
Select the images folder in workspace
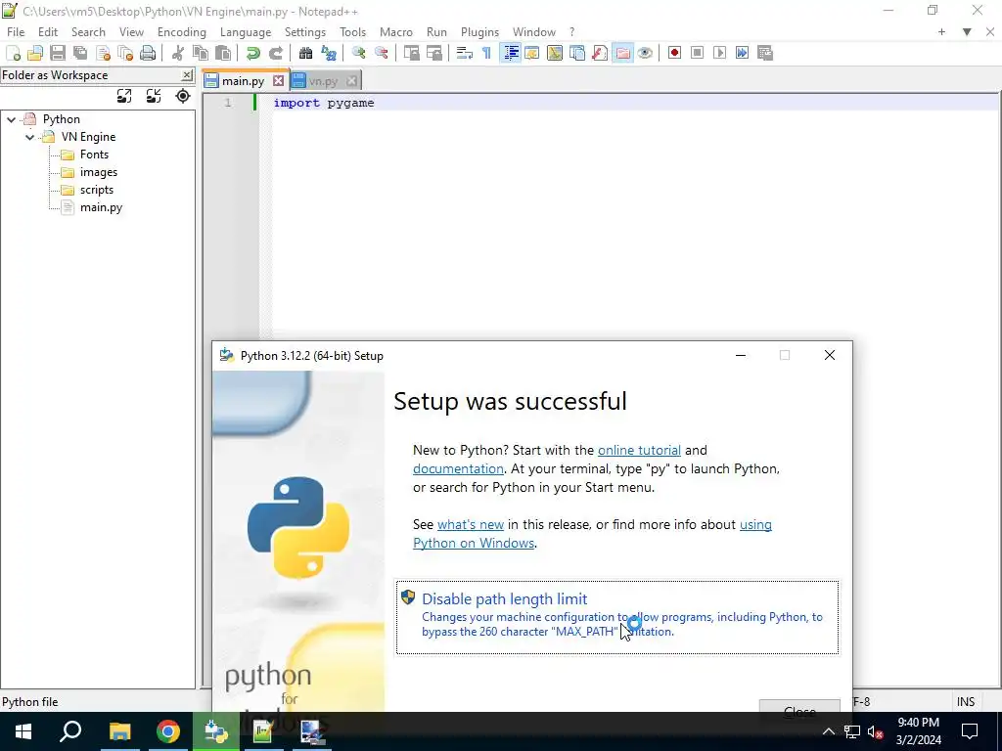(99, 172)
